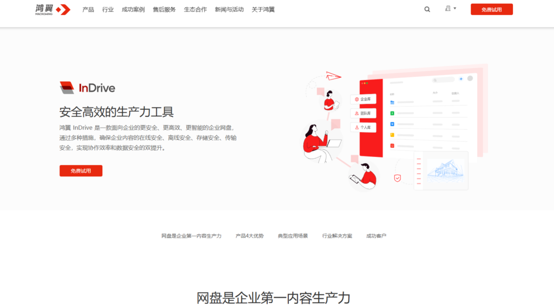Click the red shield checkmark icon

397,178
